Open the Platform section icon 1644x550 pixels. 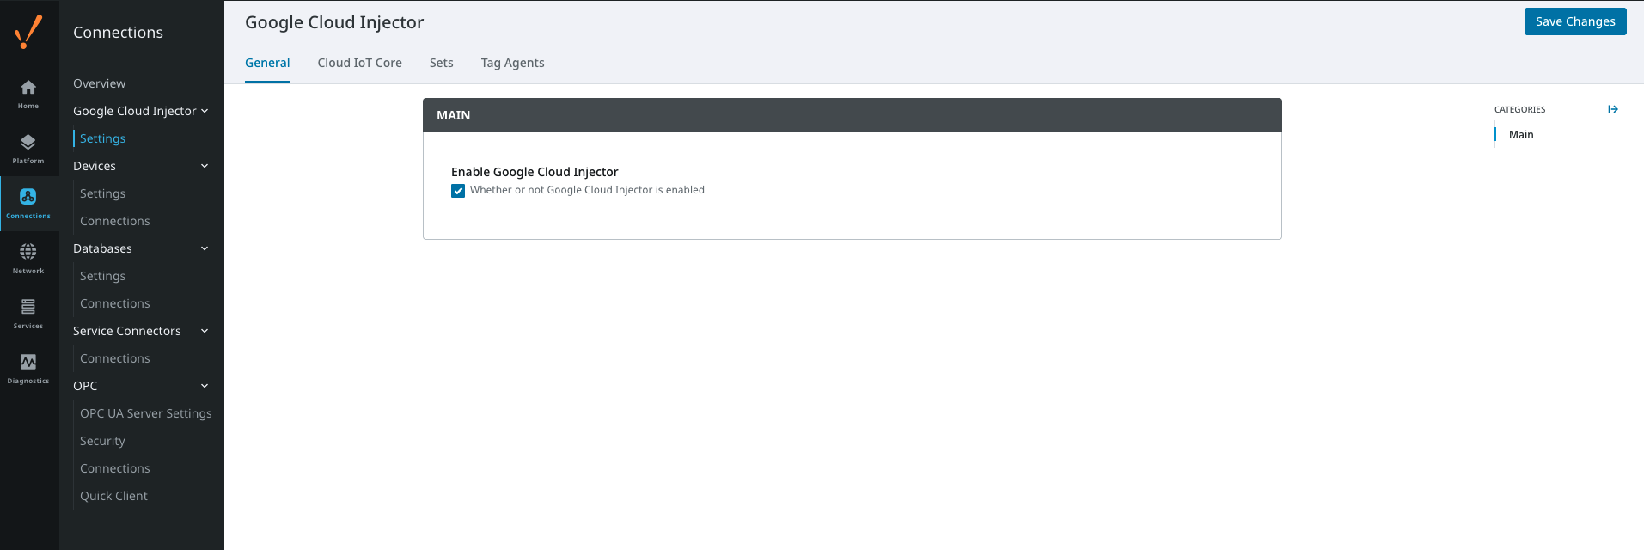(x=28, y=149)
